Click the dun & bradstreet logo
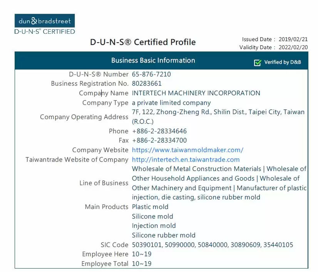Viewport: 318px width, 272px height. coord(44,21)
